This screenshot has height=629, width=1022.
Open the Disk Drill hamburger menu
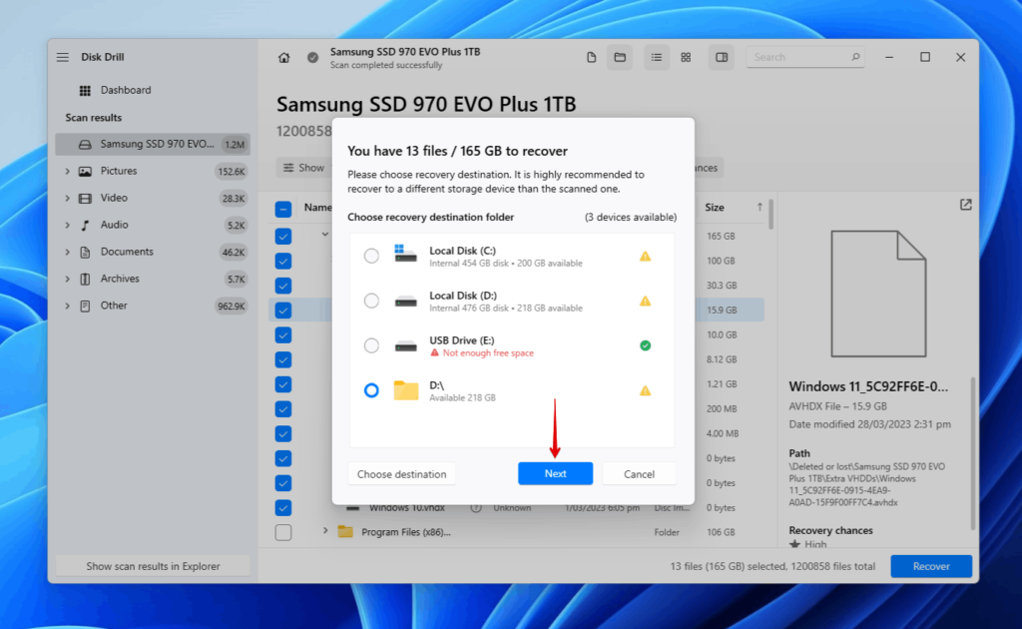pos(62,57)
